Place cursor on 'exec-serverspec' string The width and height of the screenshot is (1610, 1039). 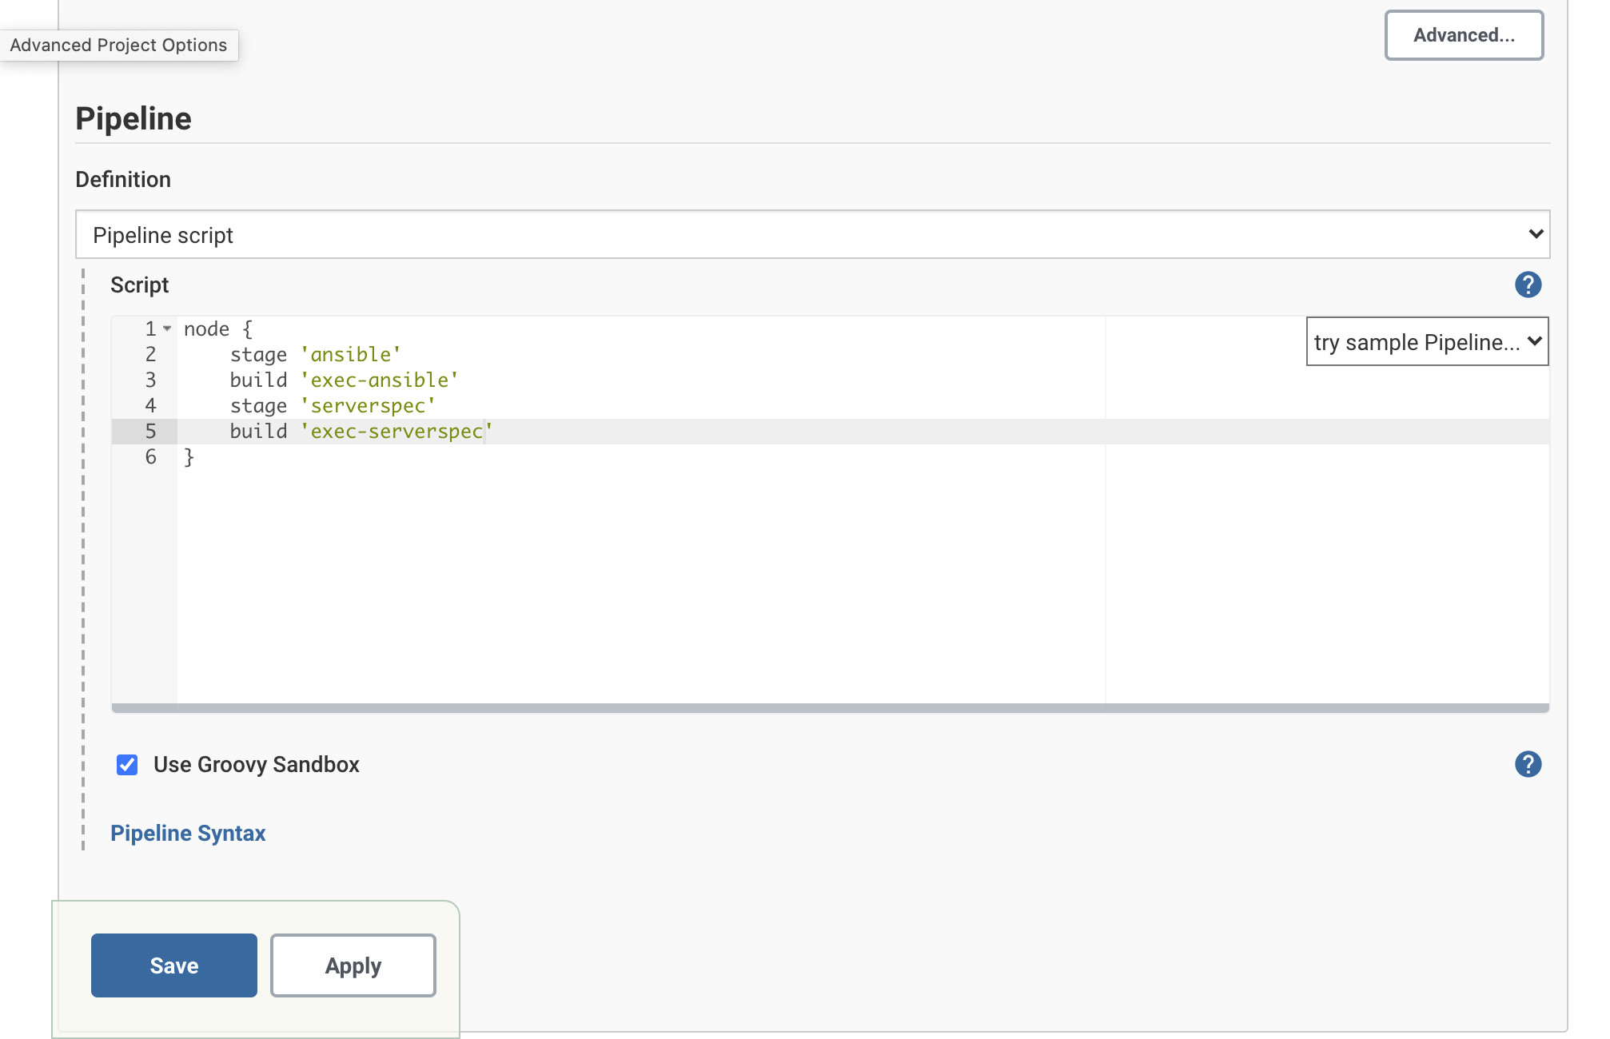pyautogui.click(x=397, y=432)
